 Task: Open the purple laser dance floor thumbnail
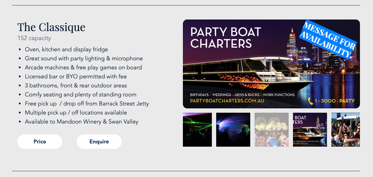(x=233, y=130)
